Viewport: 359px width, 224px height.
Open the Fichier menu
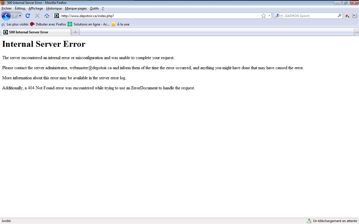7,8
